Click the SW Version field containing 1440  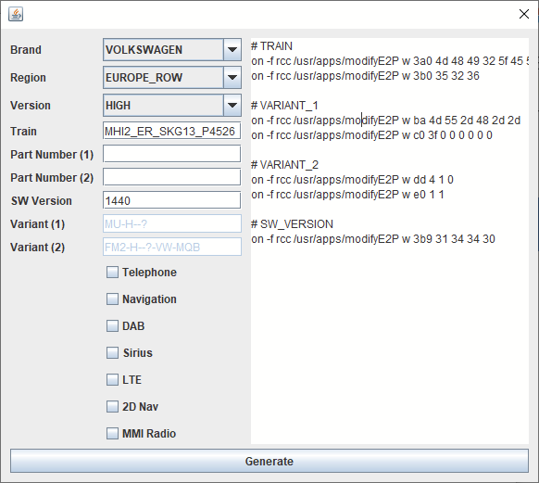[172, 200]
